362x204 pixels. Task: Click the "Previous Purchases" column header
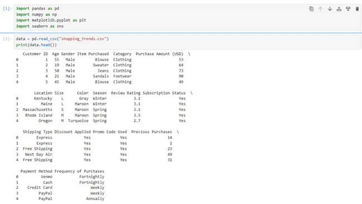[151, 132]
